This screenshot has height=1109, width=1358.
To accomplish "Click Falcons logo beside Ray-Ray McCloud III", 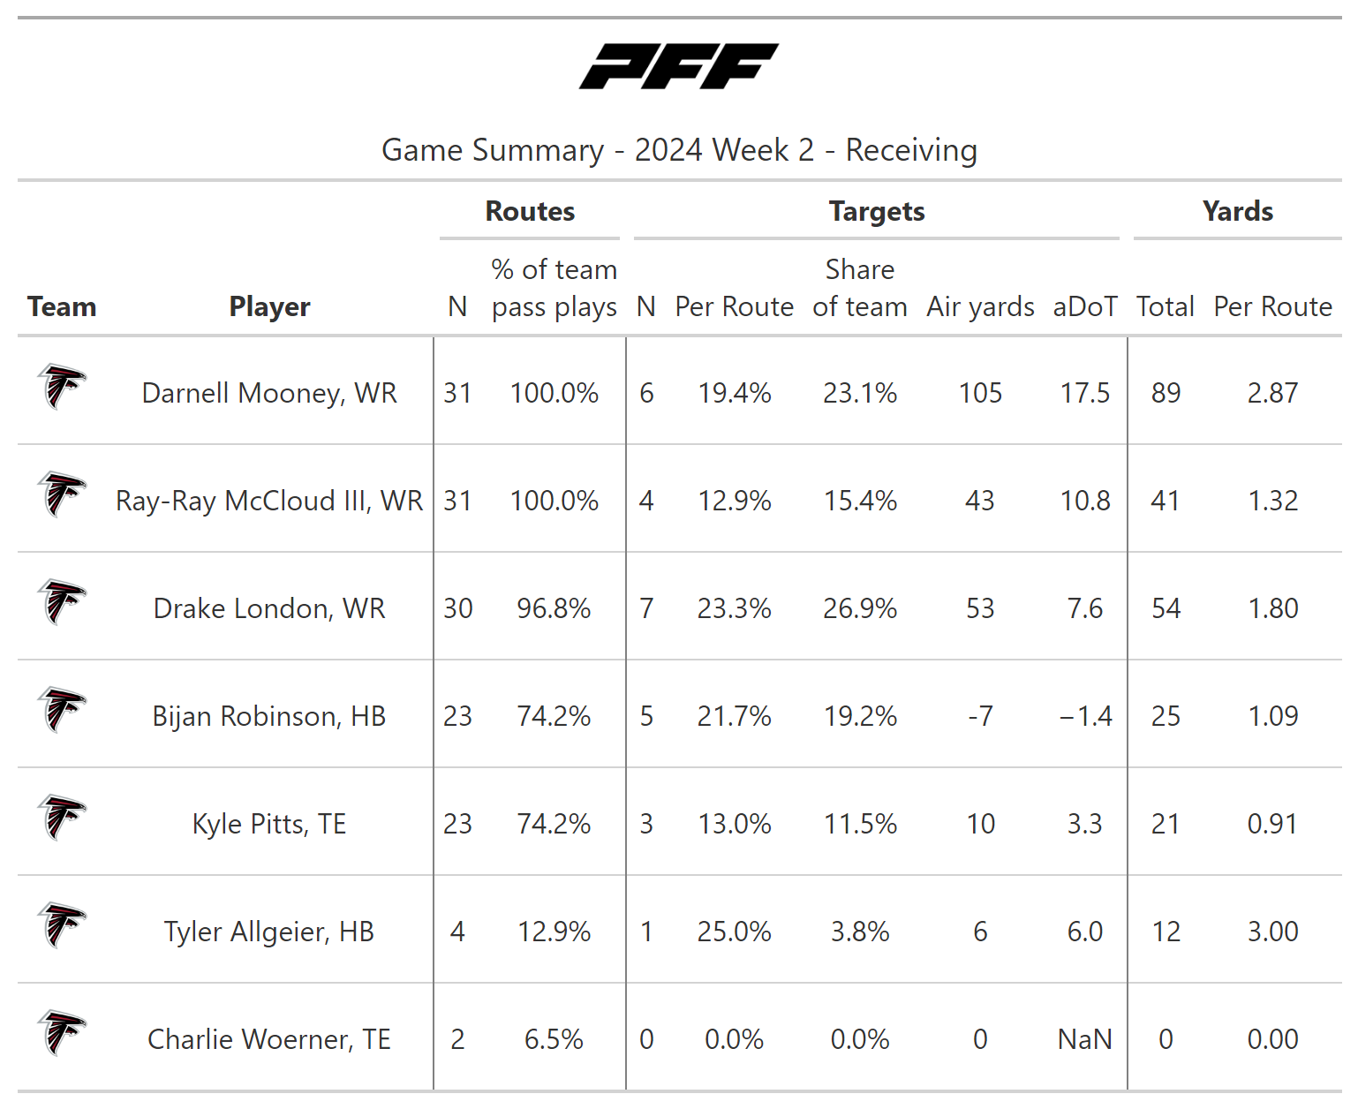I will (62, 494).
